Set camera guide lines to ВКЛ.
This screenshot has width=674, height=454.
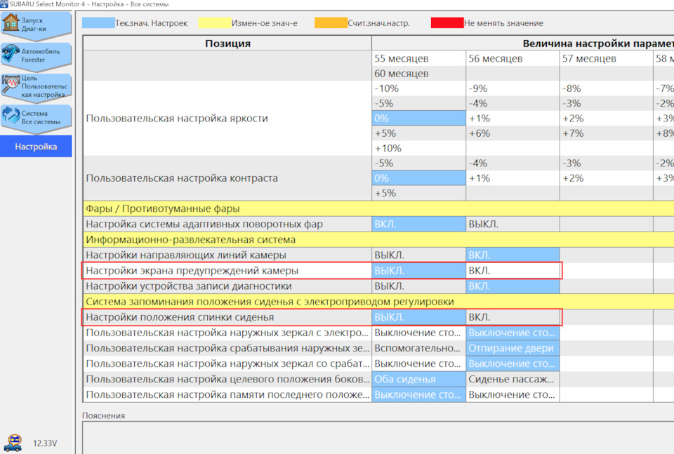[x=513, y=255]
